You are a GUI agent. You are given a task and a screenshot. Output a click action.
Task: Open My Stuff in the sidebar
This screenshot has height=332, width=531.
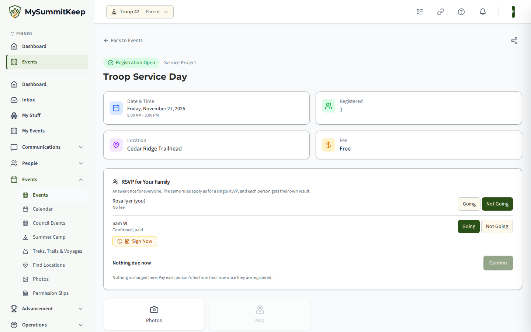coord(47,115)
